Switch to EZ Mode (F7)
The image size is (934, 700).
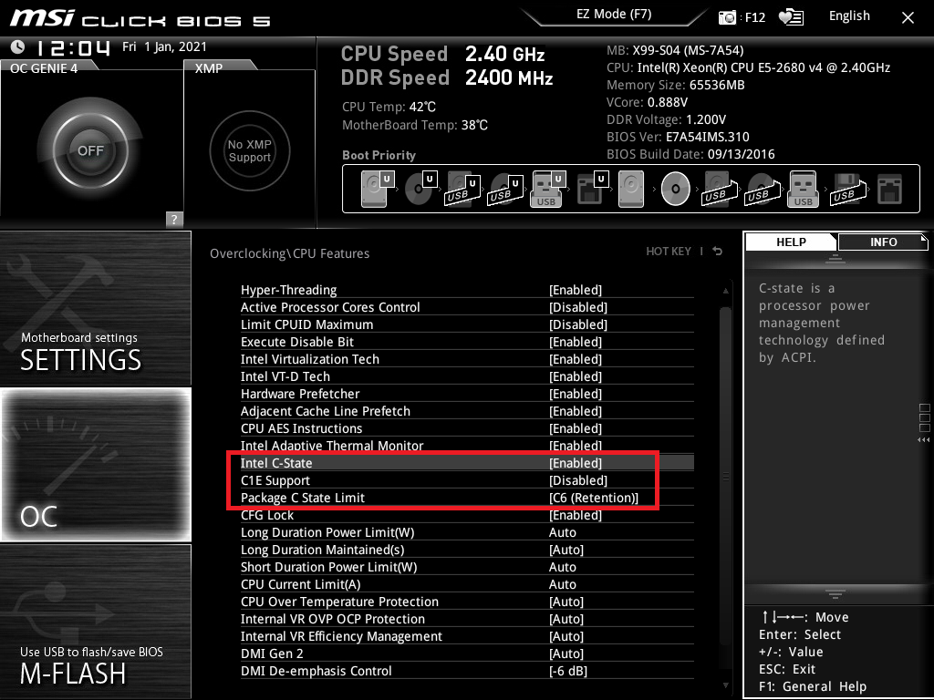coord(614,15)
